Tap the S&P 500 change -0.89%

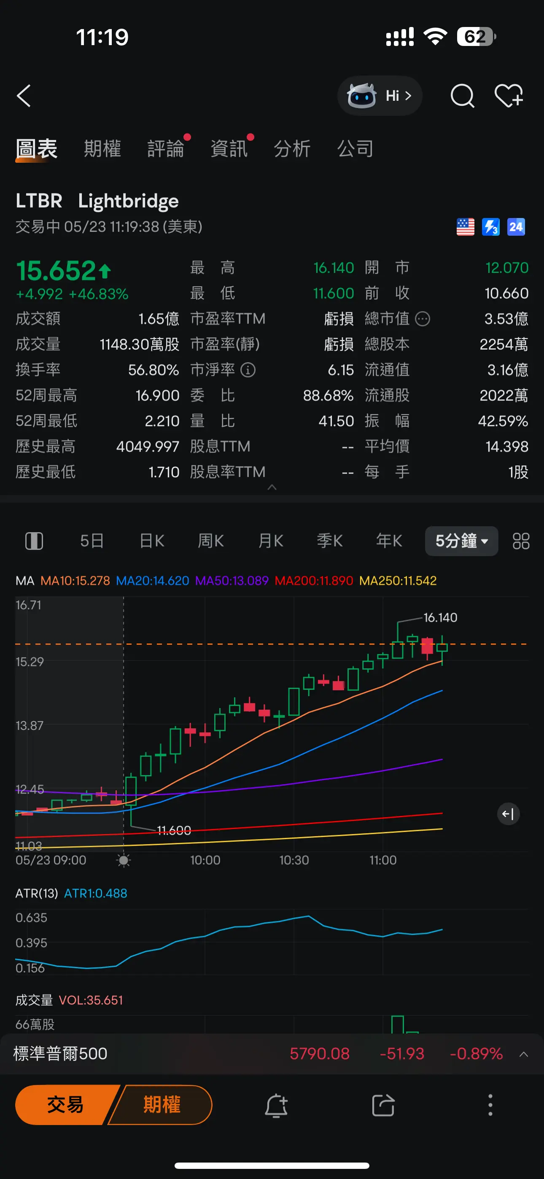(x=476, y=1054)
